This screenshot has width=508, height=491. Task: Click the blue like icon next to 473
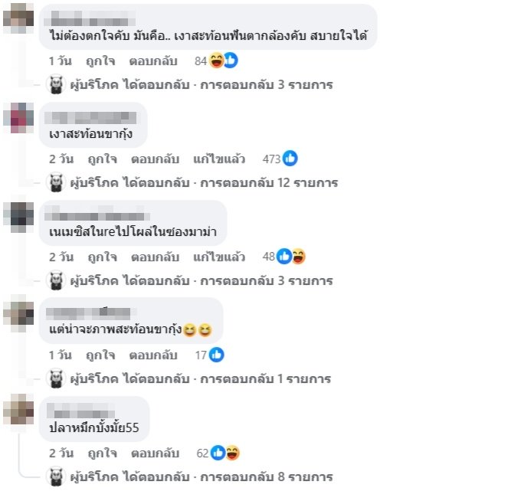point(290,159)
